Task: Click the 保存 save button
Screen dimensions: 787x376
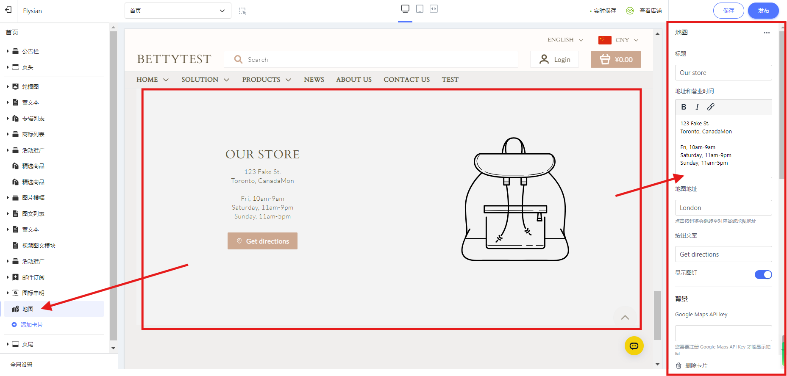Action: (728, 11)
